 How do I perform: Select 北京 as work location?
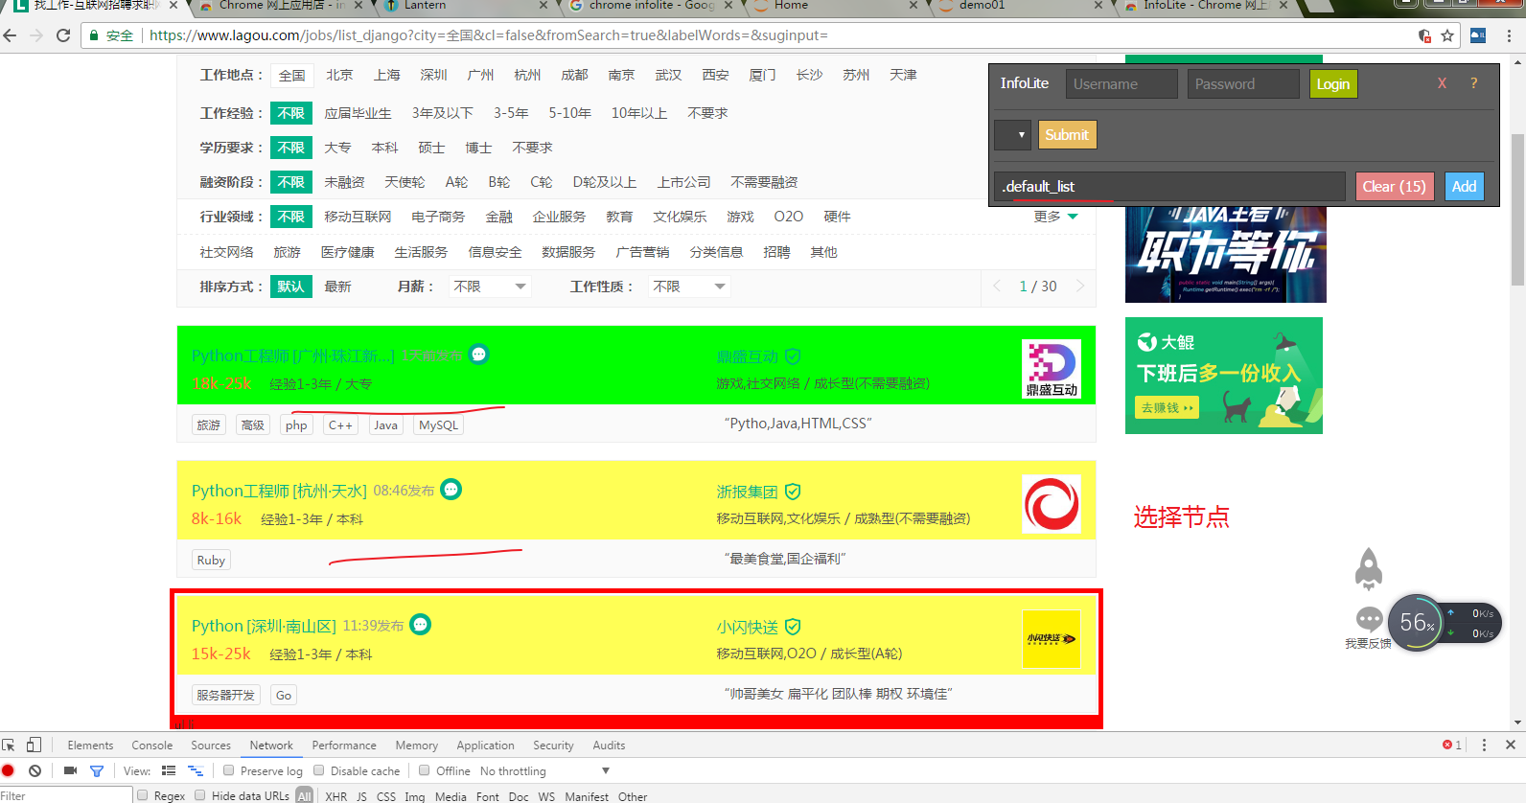pos(339,75)
